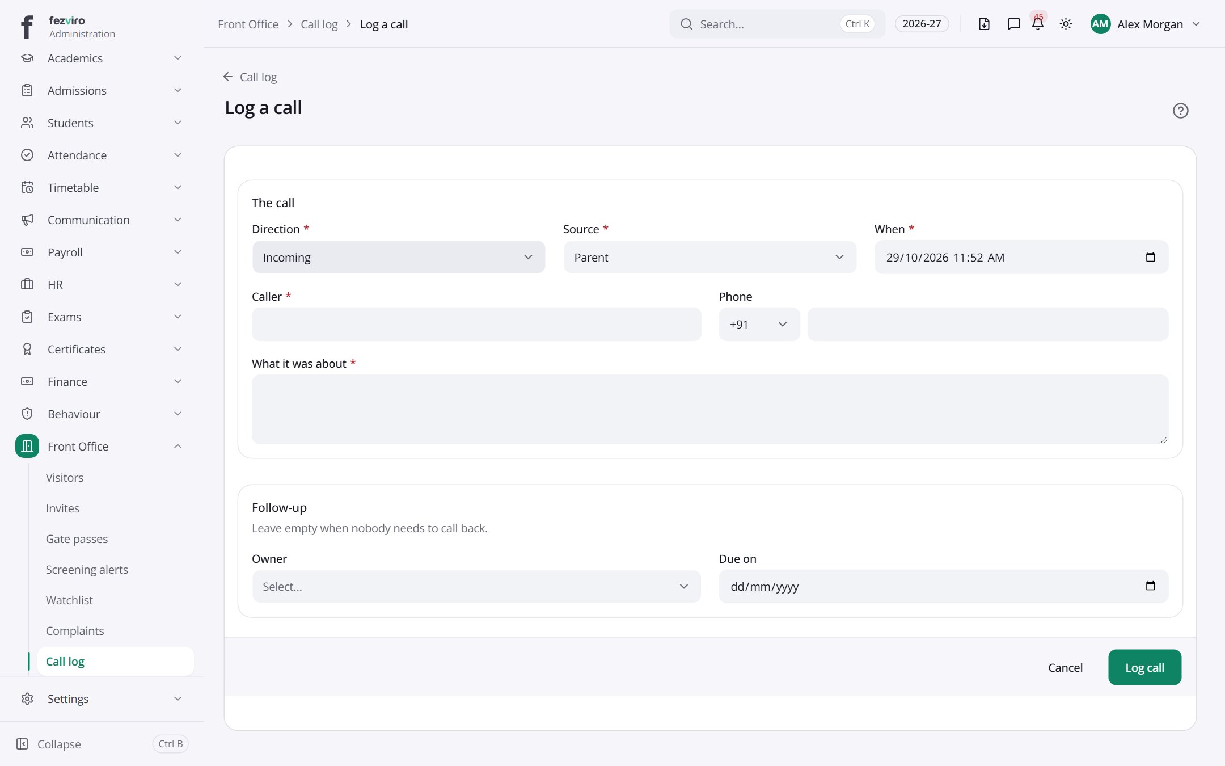Go back via the Call log link
The width and height of the screenshot is (1225, 766).
250,77
